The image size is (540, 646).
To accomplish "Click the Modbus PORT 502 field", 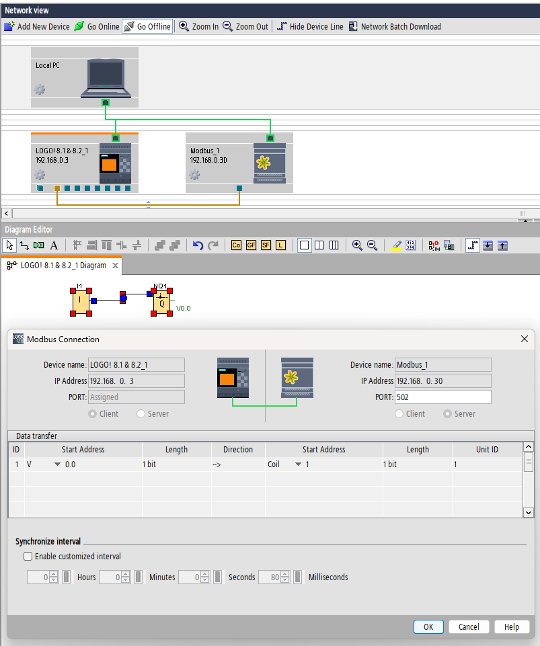I will [442, 397].
